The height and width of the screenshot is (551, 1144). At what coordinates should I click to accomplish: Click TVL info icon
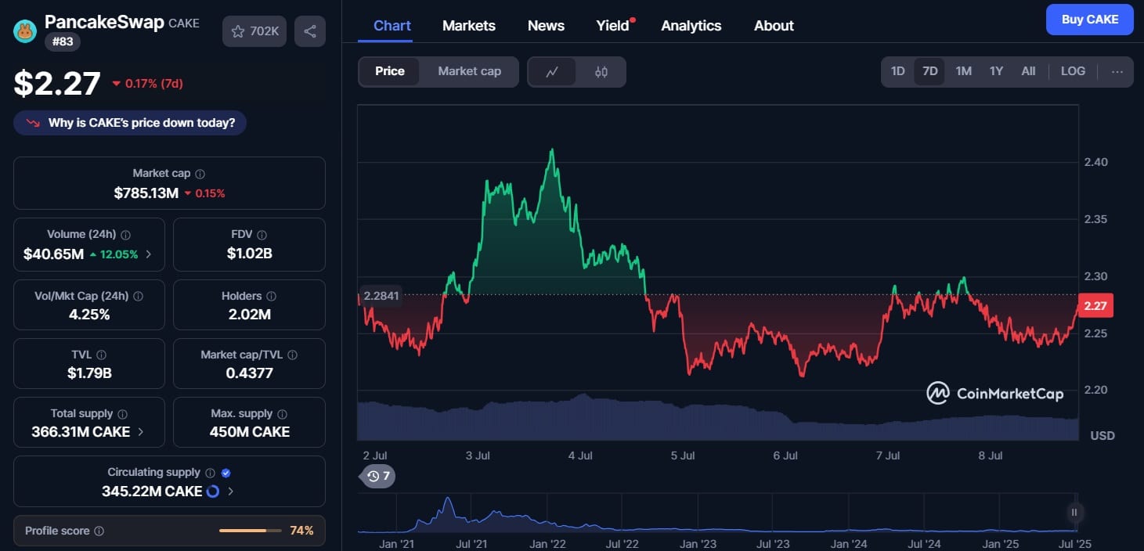click(101, 355)
